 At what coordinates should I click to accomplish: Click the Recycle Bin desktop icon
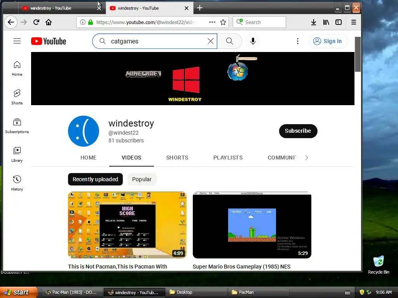coord(379,265)
